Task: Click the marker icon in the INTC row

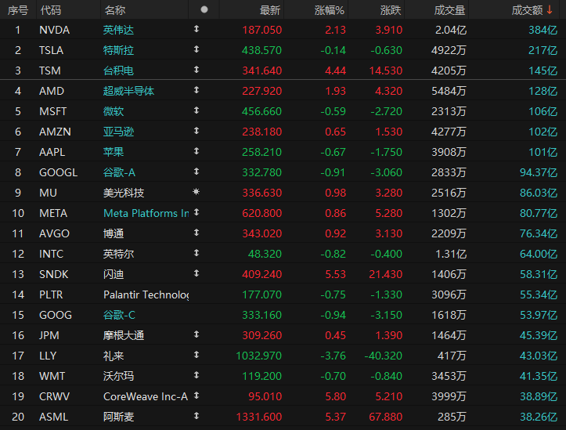Action: [196, 253]
